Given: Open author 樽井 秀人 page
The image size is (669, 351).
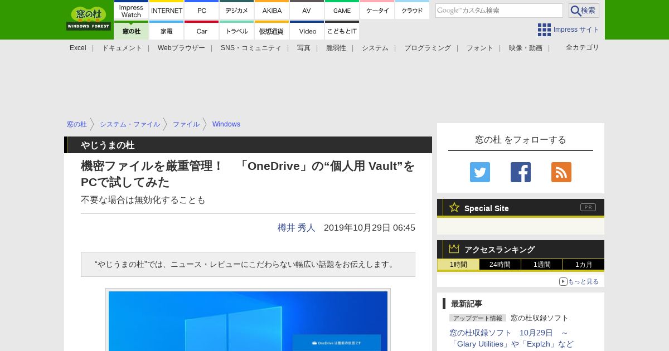Looking at the screenshot, I should (297, 227).
